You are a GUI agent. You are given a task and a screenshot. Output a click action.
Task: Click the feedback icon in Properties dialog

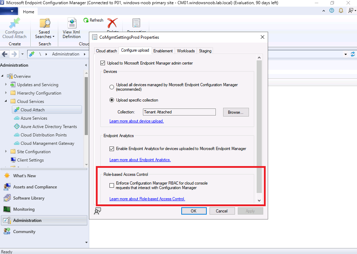98,211
